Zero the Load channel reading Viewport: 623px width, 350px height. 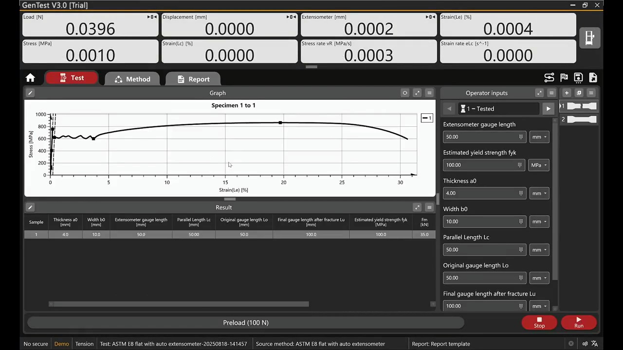click(152, 17)
